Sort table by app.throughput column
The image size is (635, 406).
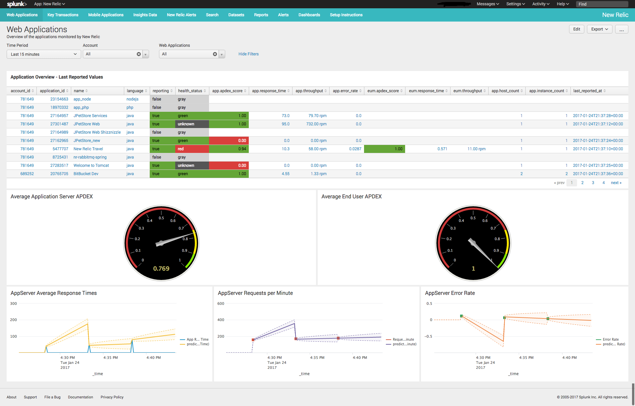click(311, 91)
